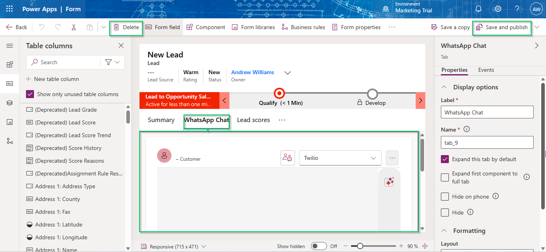Click the zoom slider handle
Screen dimensions: 546x252
click(360, 246)
